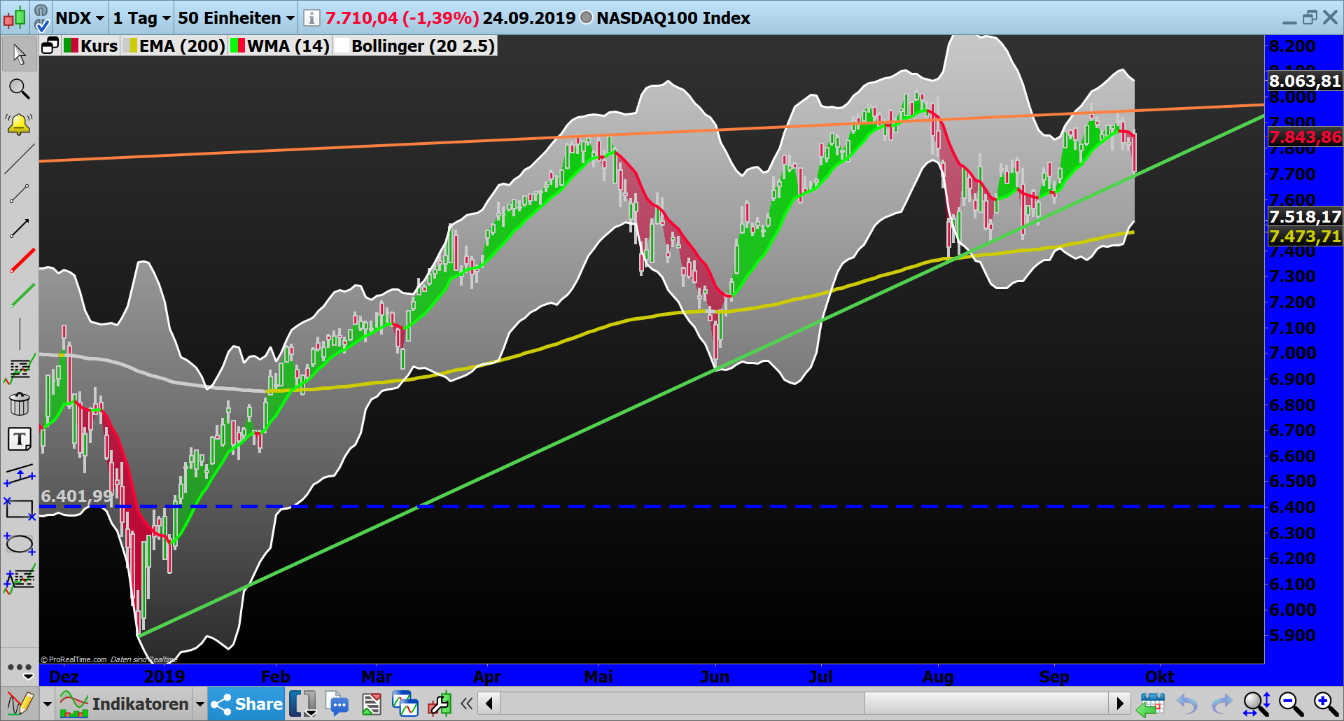Select the red trend line drawing tool
The width and height of the screenshot is (1344, 721).
point(22,261)
